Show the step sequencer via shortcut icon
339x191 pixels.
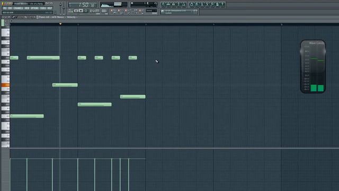coord(168,4)
